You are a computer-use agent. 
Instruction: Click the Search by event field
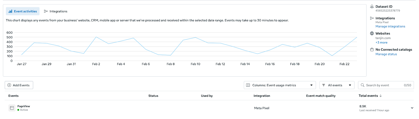click(386, 85)
